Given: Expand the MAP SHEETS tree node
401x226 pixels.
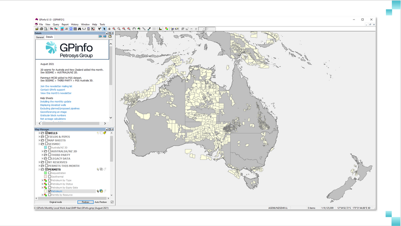Looking at the screenshot, I should point(39,140).
